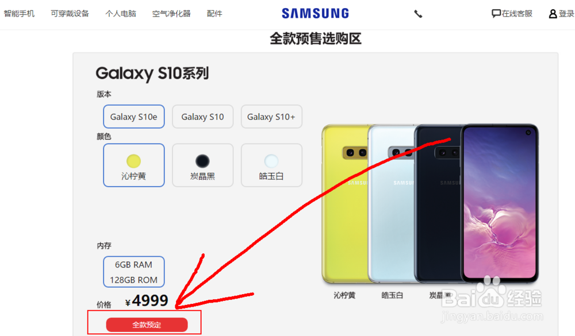Screen dimensions: 575x336
Task: Choose the yellow 沁柠黄 color swatch
Action: pyautogui.click(x=134, y=165)
